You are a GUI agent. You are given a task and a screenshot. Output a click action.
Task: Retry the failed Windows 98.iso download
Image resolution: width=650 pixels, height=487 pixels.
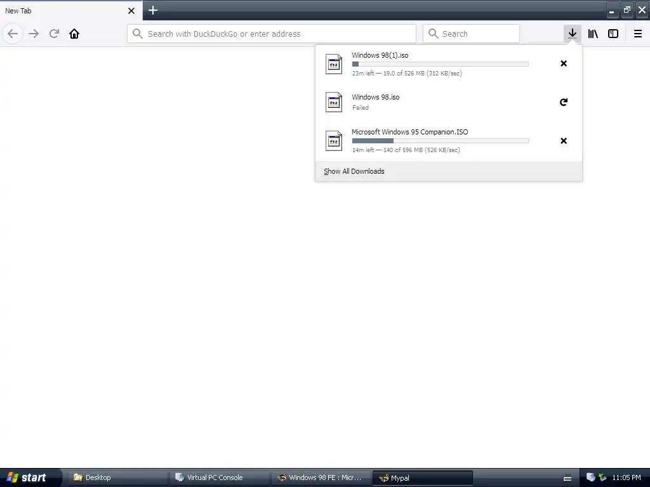coord(564,102)
